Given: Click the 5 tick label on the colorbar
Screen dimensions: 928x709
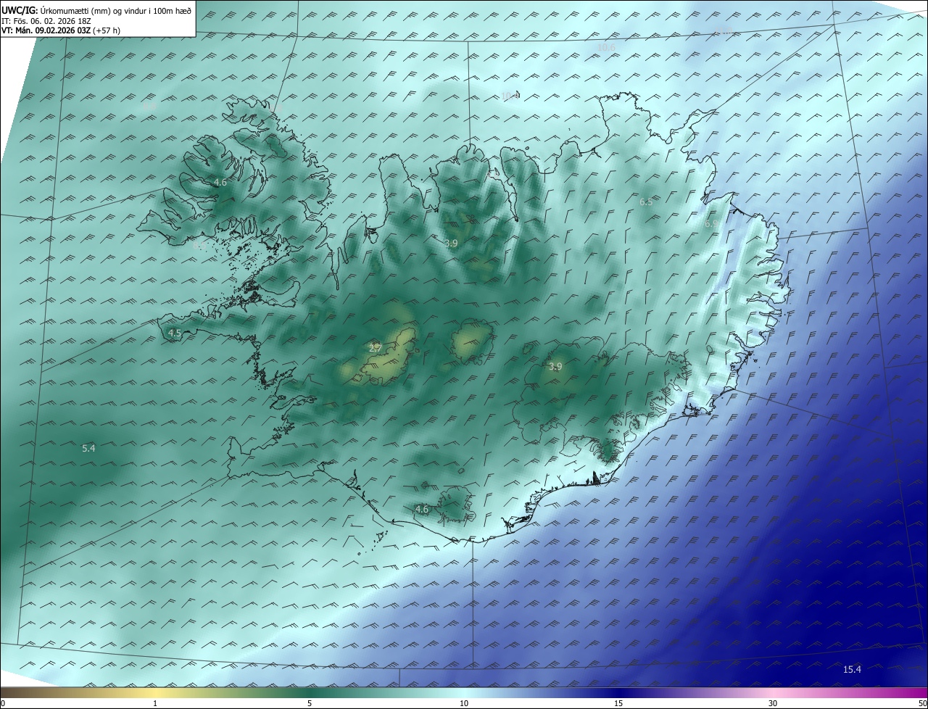Looking at the screenshot, I should pos(310,703).
